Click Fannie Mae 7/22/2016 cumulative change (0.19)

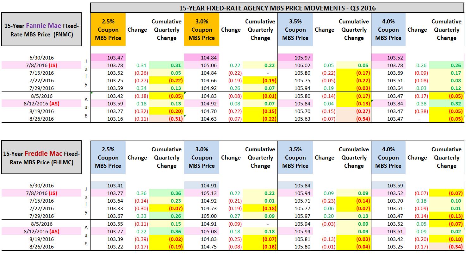coord(260,80)
